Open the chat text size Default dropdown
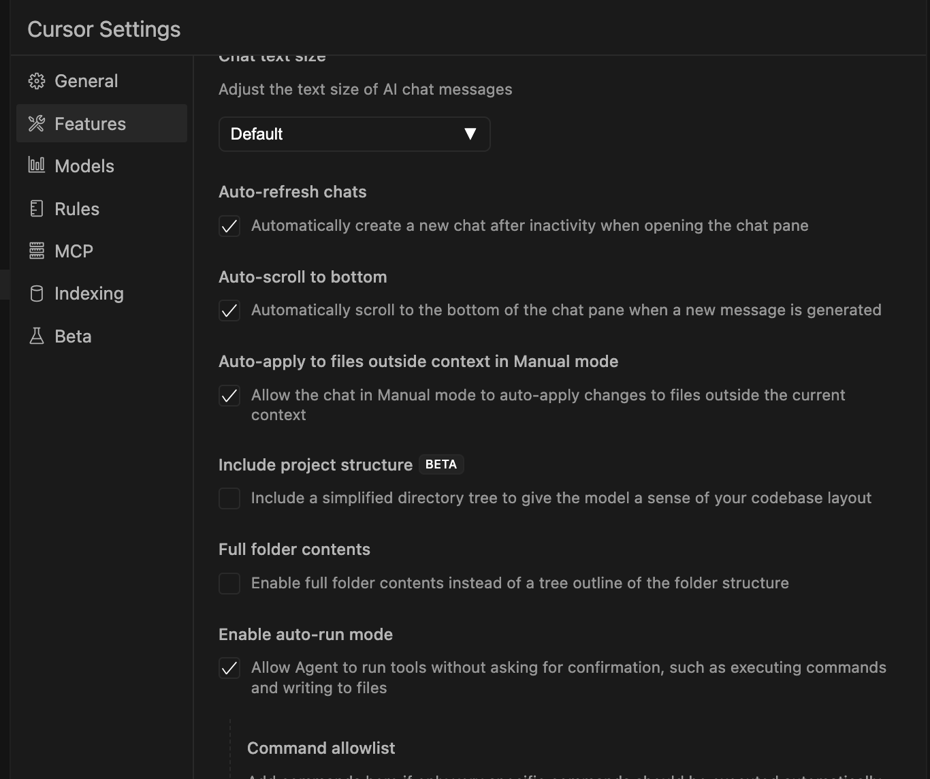Viewport: 930px width, 779px height. (x=354, y=134)
